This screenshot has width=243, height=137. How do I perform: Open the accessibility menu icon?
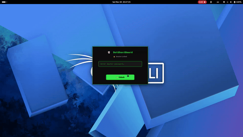[211, 2]
